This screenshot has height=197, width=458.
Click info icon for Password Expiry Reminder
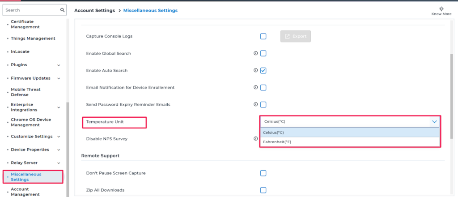(256, 104)
